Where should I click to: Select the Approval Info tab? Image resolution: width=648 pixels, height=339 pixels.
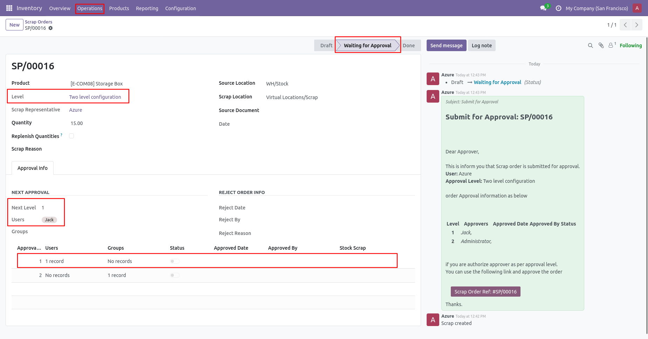point(33,168)
